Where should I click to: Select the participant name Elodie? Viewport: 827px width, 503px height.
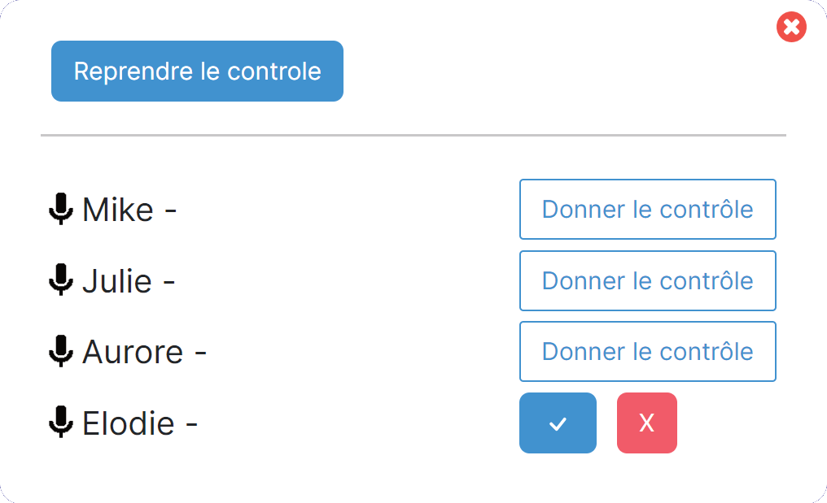(128, 423)
